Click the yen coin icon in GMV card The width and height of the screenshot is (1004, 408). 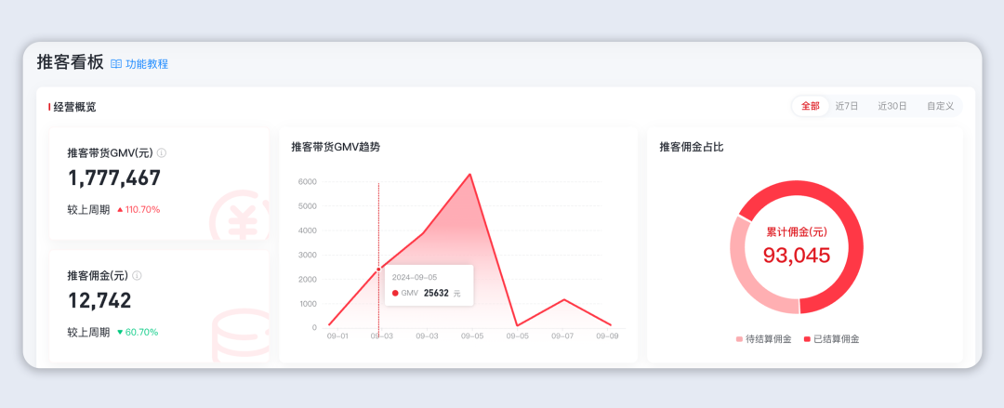[x=238, y=217]
